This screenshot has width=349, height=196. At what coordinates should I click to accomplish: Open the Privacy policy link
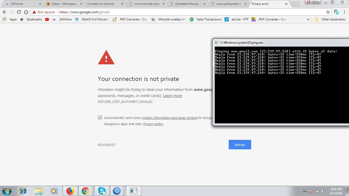click(x=153, y=124)
